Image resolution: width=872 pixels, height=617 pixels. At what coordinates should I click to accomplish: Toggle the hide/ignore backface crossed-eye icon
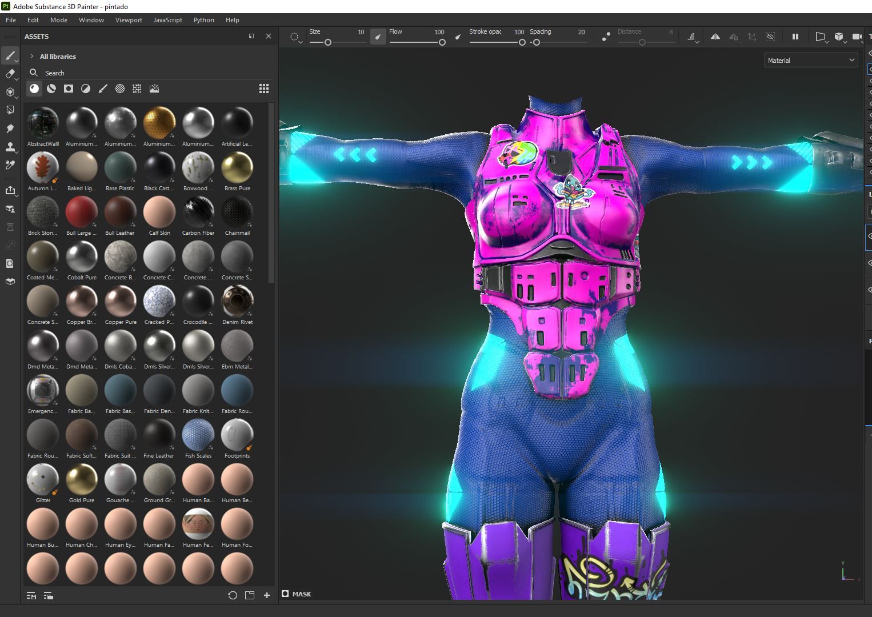point(770,37)
